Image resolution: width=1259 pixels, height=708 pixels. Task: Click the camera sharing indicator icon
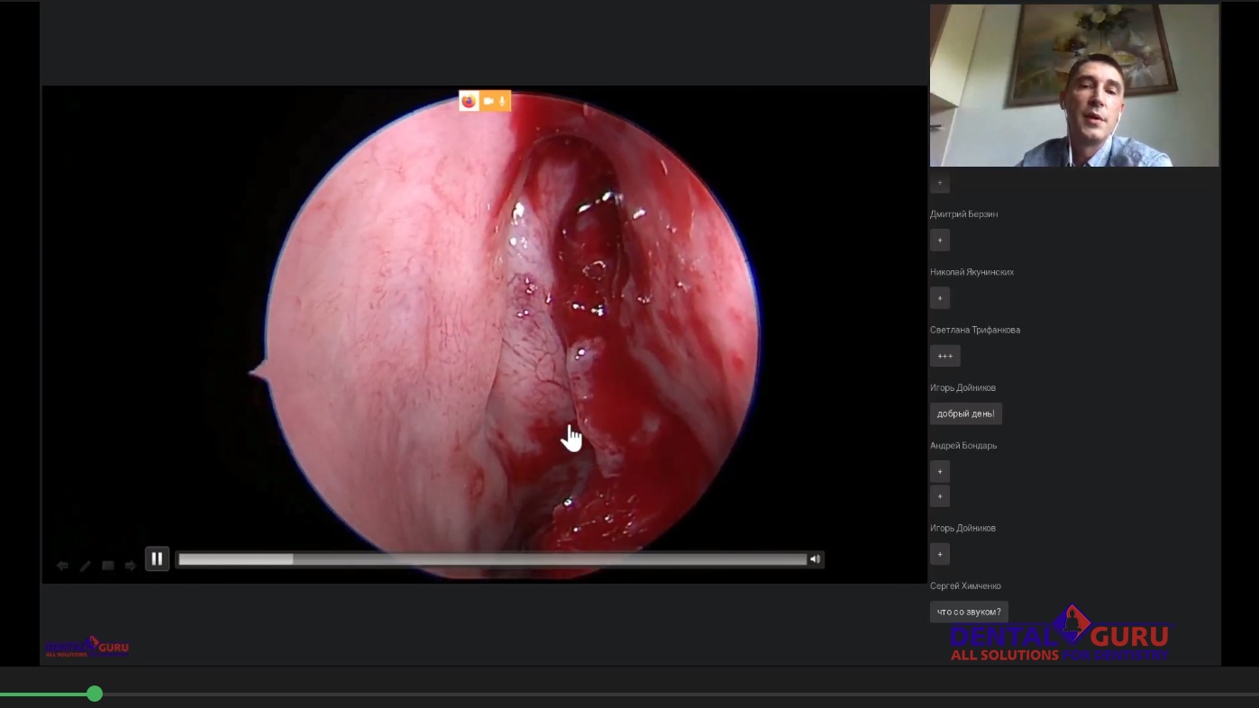coord(488,101)
